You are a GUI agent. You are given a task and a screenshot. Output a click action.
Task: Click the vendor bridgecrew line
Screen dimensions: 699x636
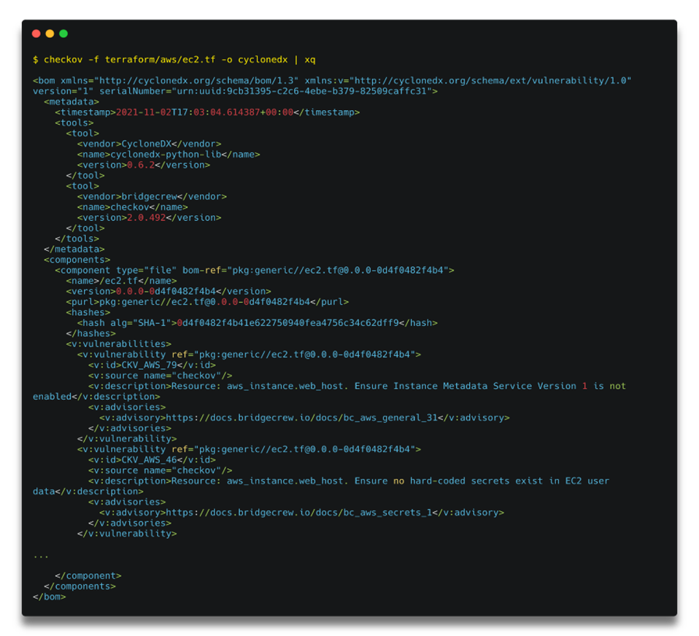tap(152, 196)
